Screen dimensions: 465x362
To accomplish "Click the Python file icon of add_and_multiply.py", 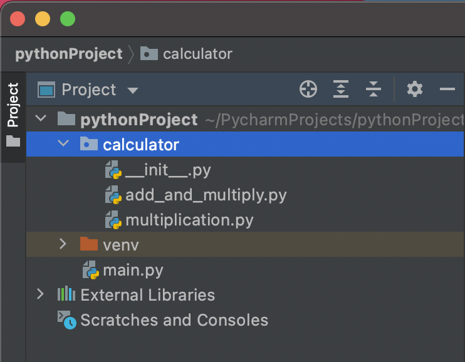I will [113, 195].
